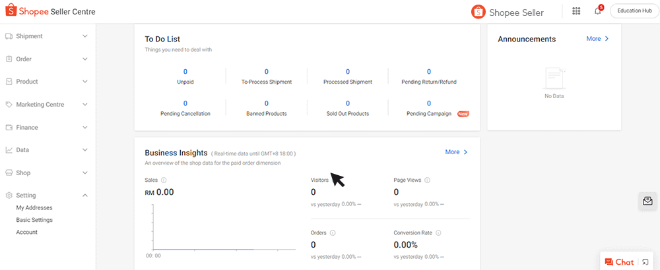The height and width of the screenshot is (270, 660).
Task: Open More link in Business Insights
Action: [x=456, y=152]
